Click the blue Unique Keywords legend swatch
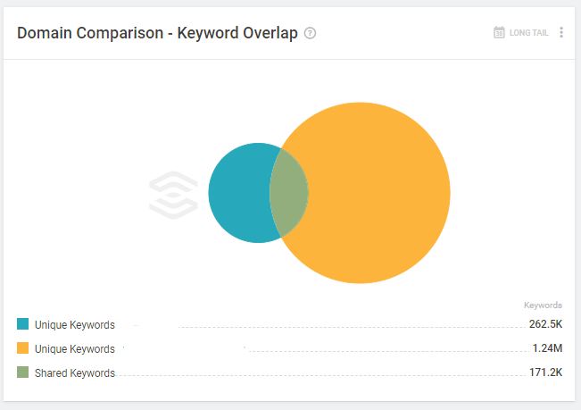Screen dimensions: 581x410 point(22,324)
